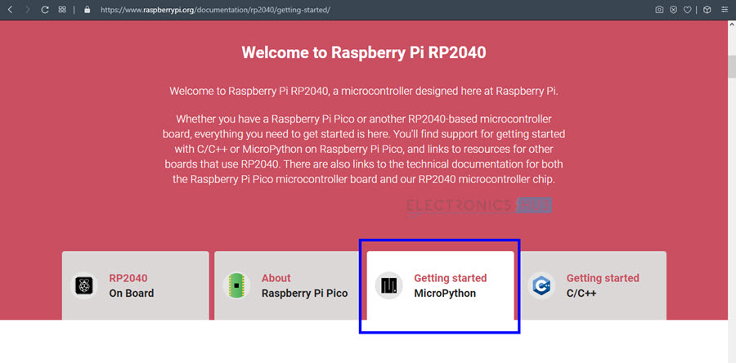Select the Getting started C/C++ tab
The height and width of the screenshot is (363, 736).
[602, 285]
